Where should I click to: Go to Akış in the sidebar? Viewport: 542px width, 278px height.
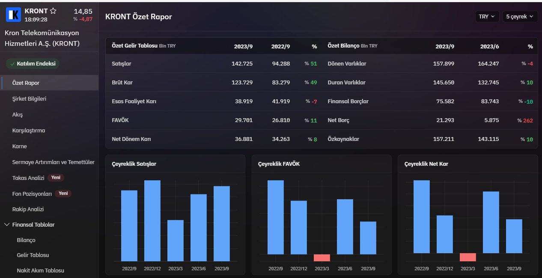(x=18, y=114)
